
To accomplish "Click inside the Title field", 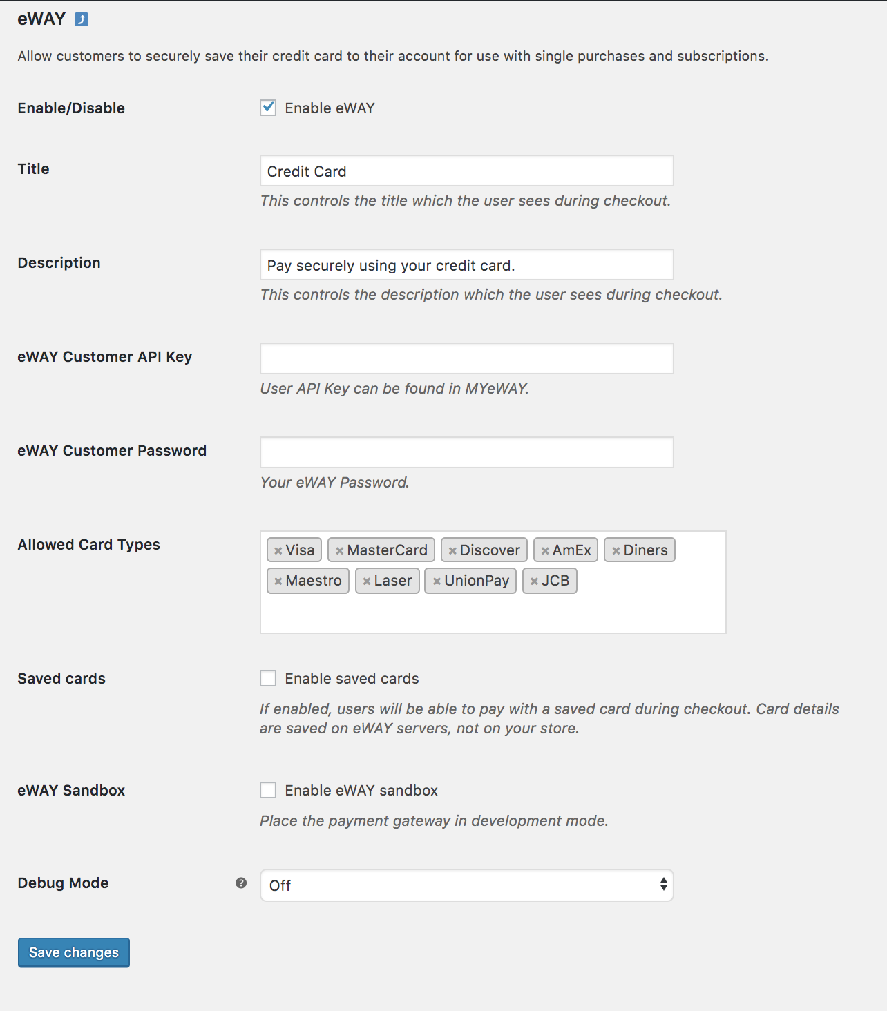I will pyautogui.click(x=466, y=171).
